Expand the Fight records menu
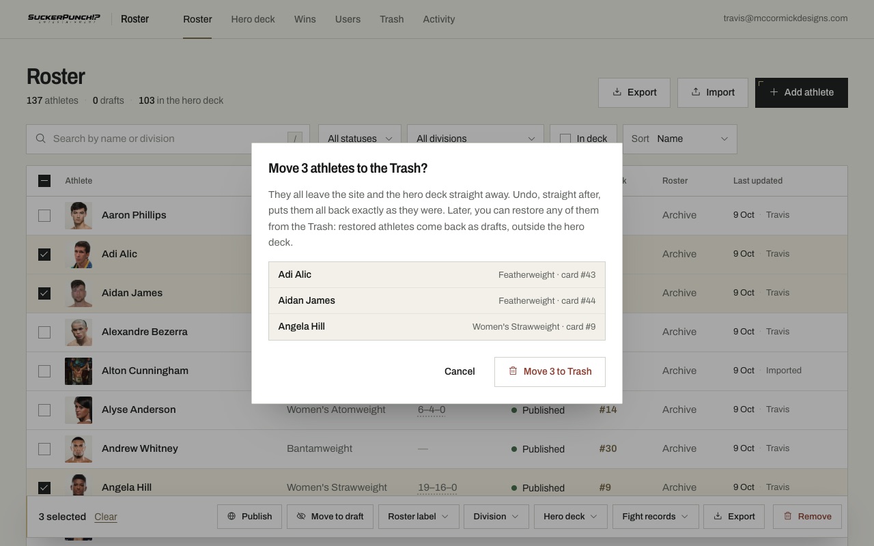This screenshot has width=874, height=546. 655,516
